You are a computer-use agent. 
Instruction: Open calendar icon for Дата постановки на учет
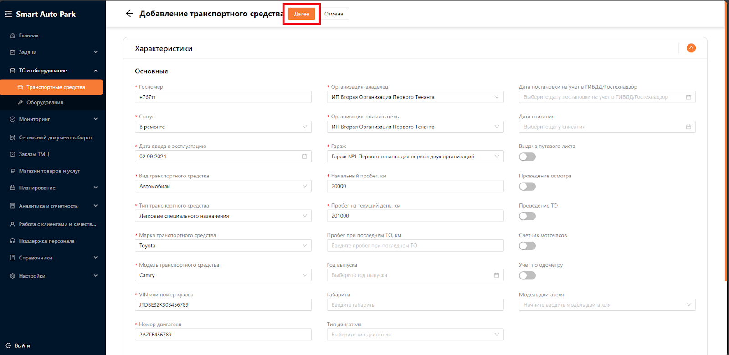[x=688, y=97]
